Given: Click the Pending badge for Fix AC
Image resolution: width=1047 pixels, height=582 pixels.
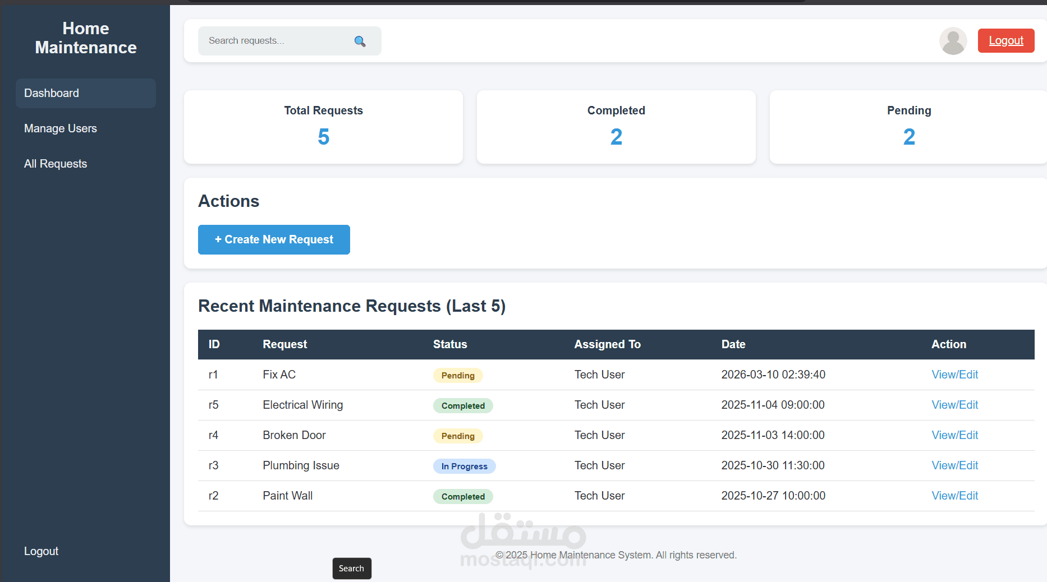Looking at the screenshot, I should click(458, 375).
